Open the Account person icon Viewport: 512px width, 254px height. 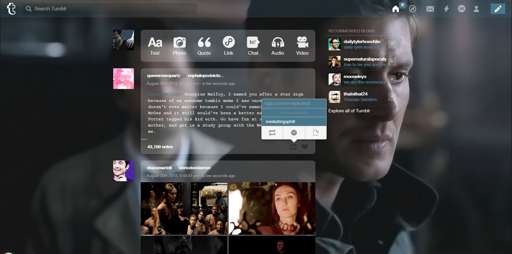coord(476,9)
